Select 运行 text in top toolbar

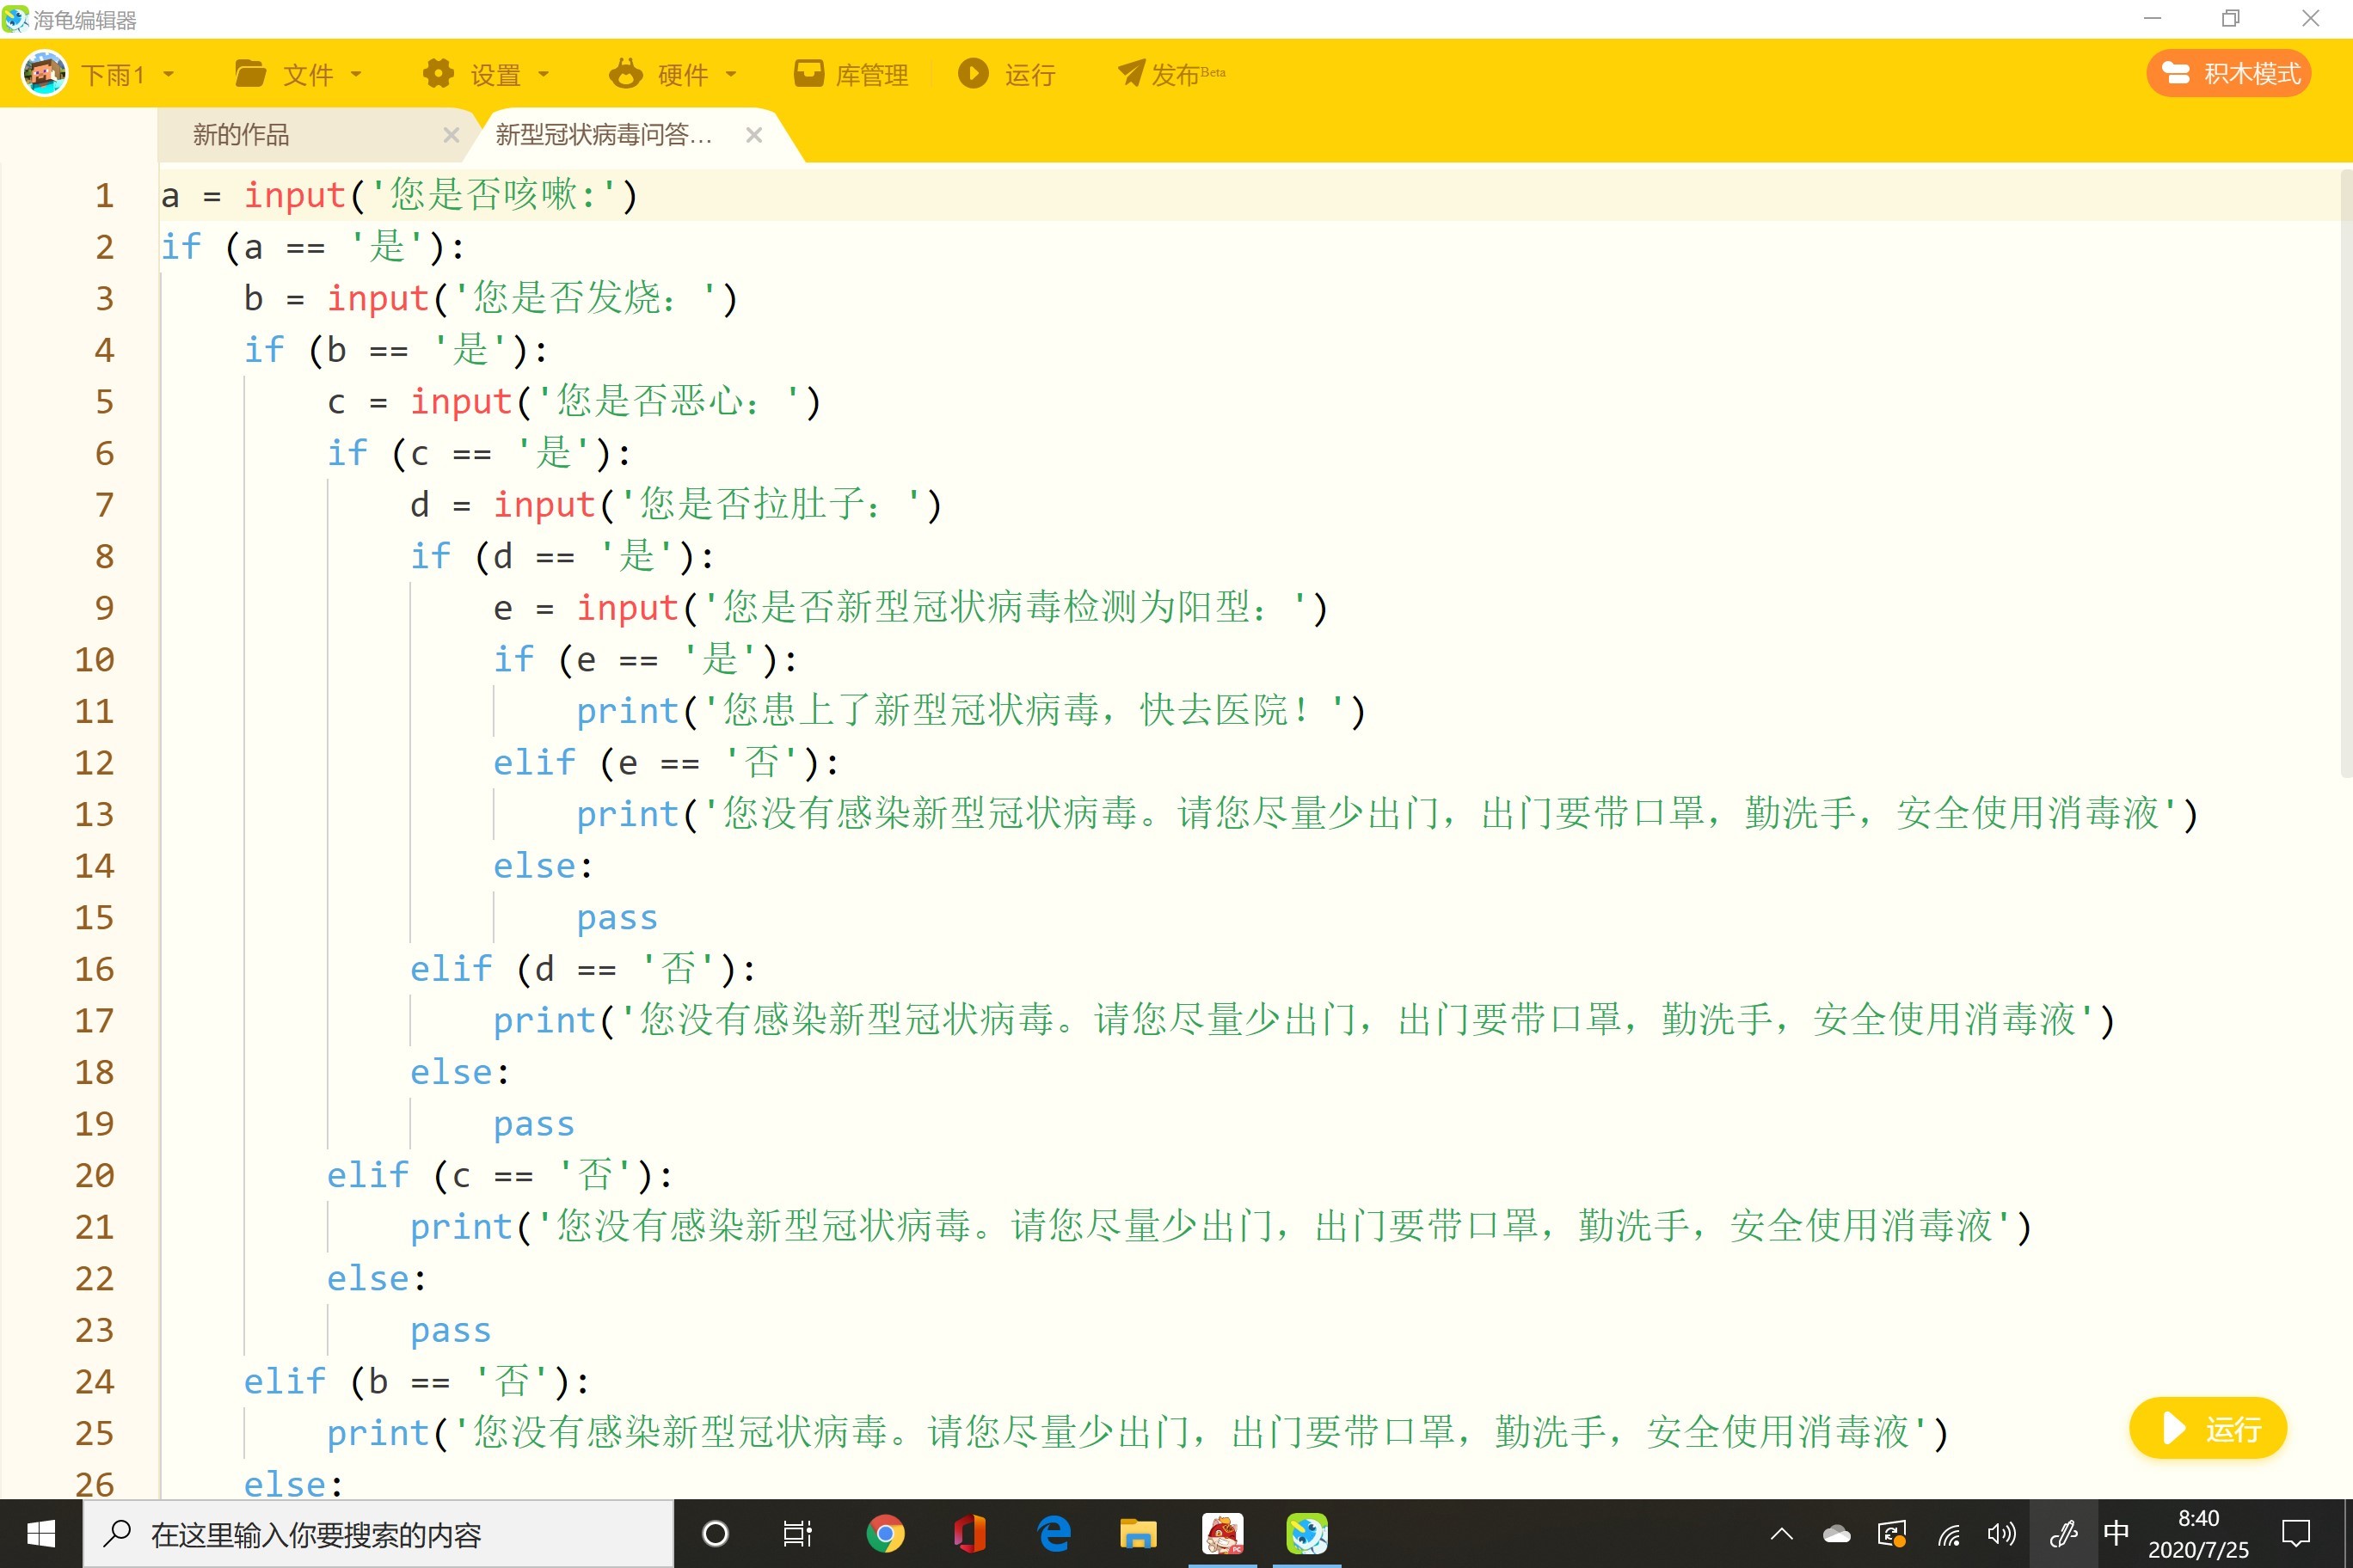point(1030,74)
